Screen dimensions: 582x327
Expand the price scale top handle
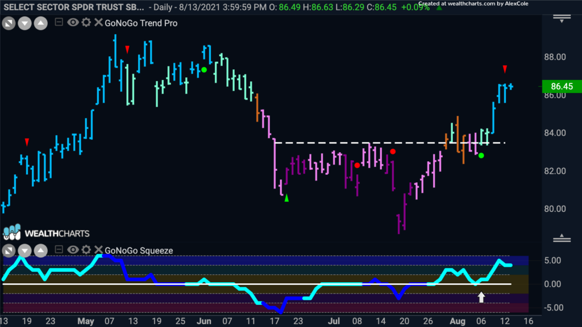[x=562, y=19]
